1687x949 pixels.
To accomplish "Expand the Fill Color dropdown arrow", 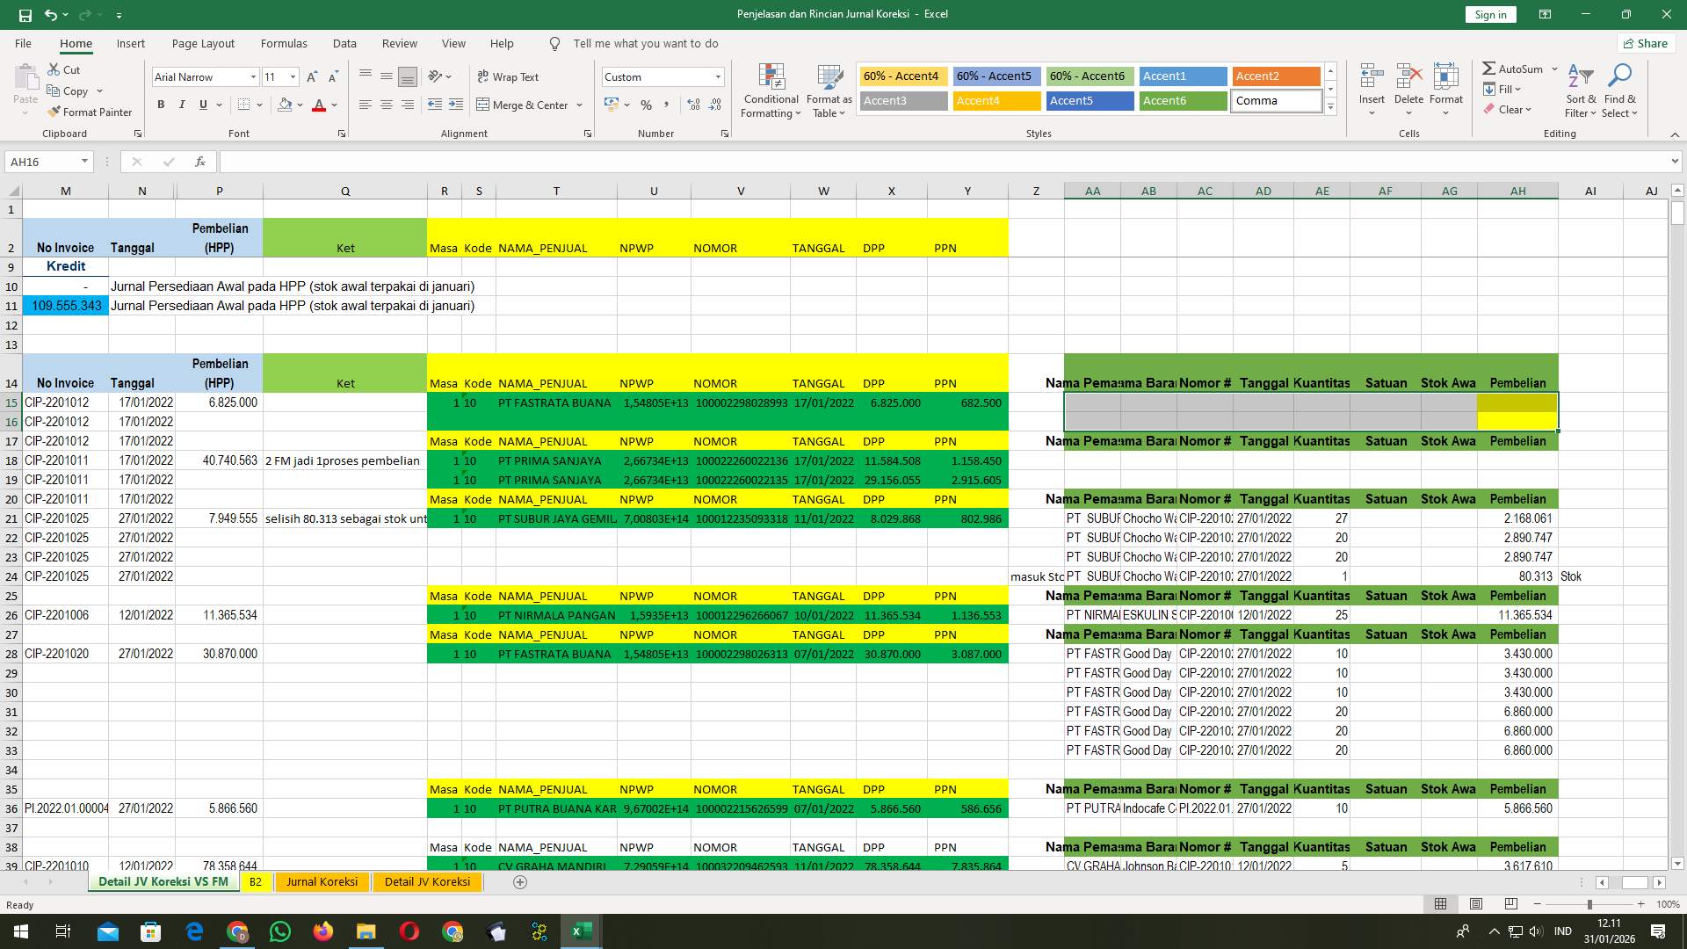I will click(x=298, y=105).
